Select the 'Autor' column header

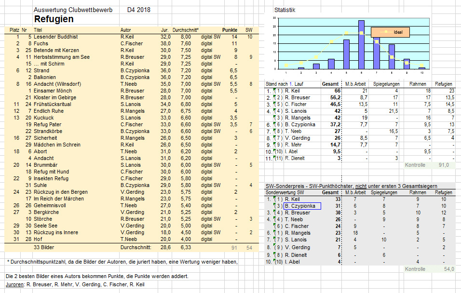(125, 30)
